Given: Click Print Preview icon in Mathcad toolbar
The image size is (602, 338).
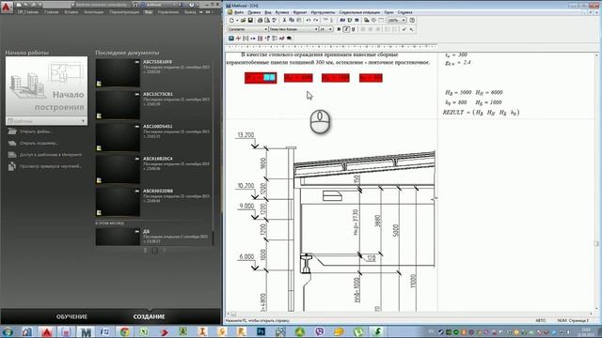Looking at the screenshot, I should 267,21.
